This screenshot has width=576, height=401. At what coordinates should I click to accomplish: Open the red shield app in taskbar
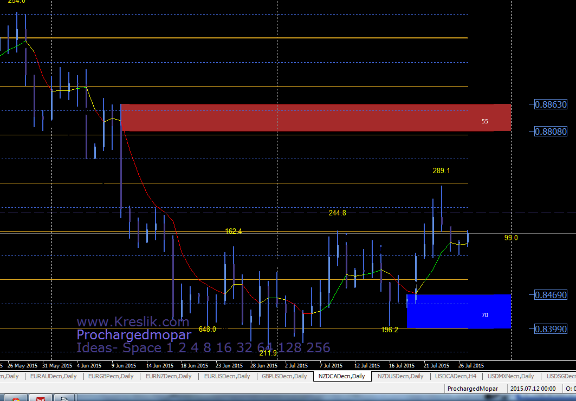41,398
